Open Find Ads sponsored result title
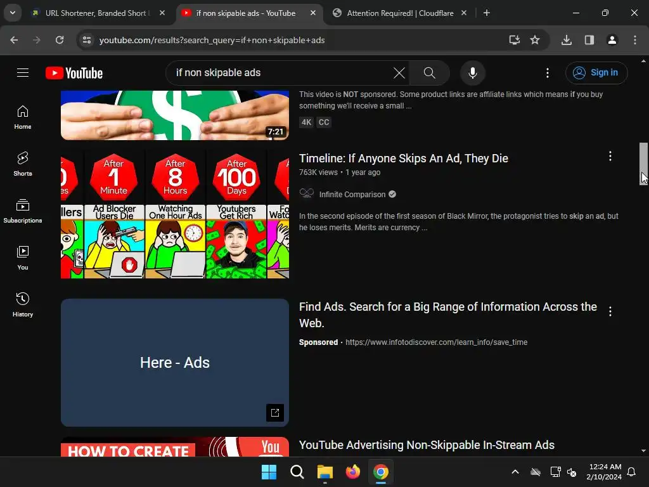Screen dimensions: 649x487 [448, 315]
